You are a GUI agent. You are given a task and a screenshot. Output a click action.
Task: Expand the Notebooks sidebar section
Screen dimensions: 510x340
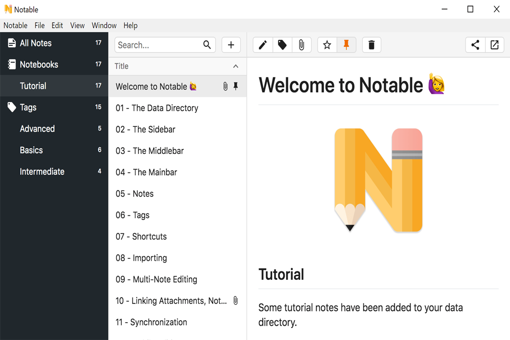click(x=39, y=65)
